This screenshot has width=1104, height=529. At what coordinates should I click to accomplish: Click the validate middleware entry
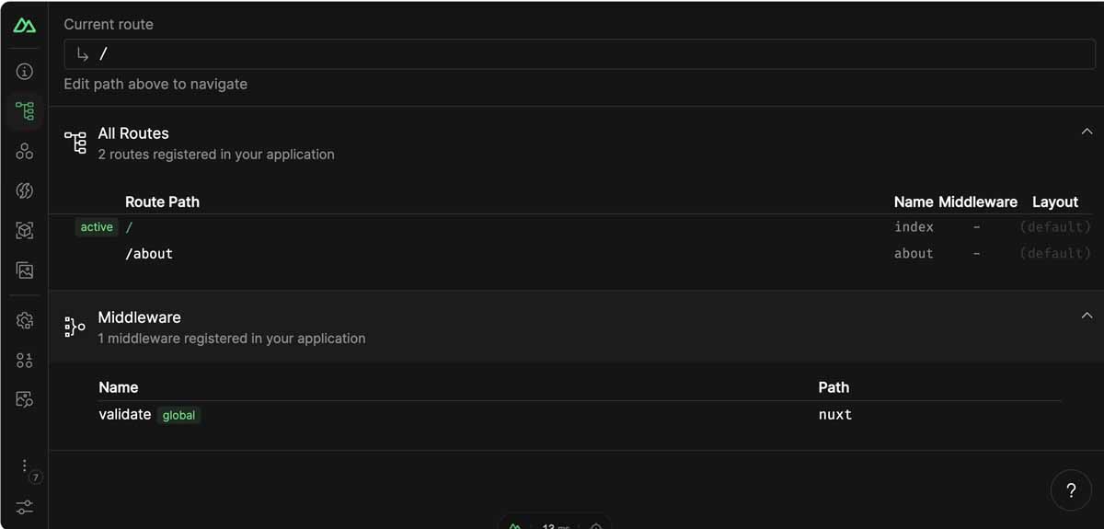click(x=125, y=415)
